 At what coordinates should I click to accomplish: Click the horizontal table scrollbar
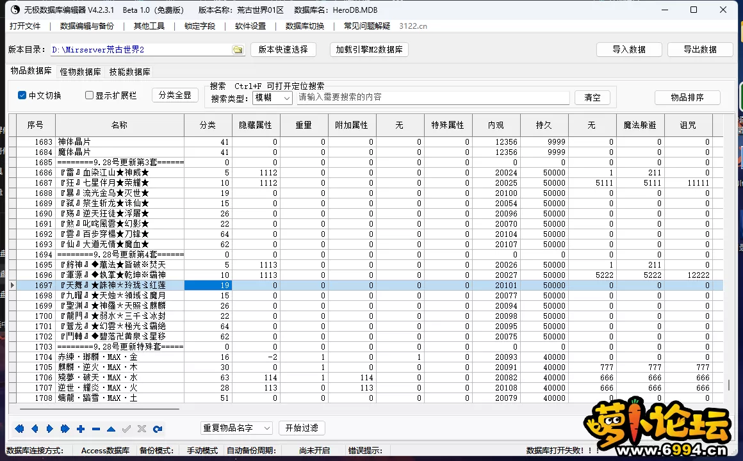coord(99,408)
